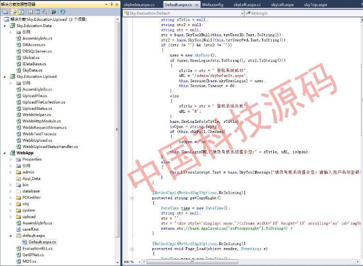Viewport: 363px width, 266px height.
Task: Expand the bin folder
Action: point(11,185)
